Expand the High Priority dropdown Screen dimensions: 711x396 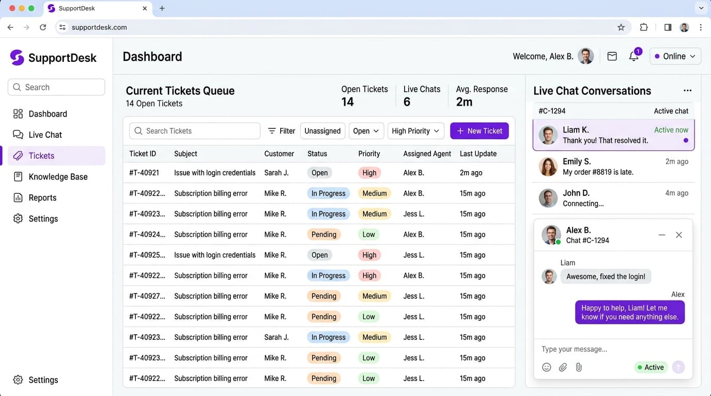click(x=416, y=131)
